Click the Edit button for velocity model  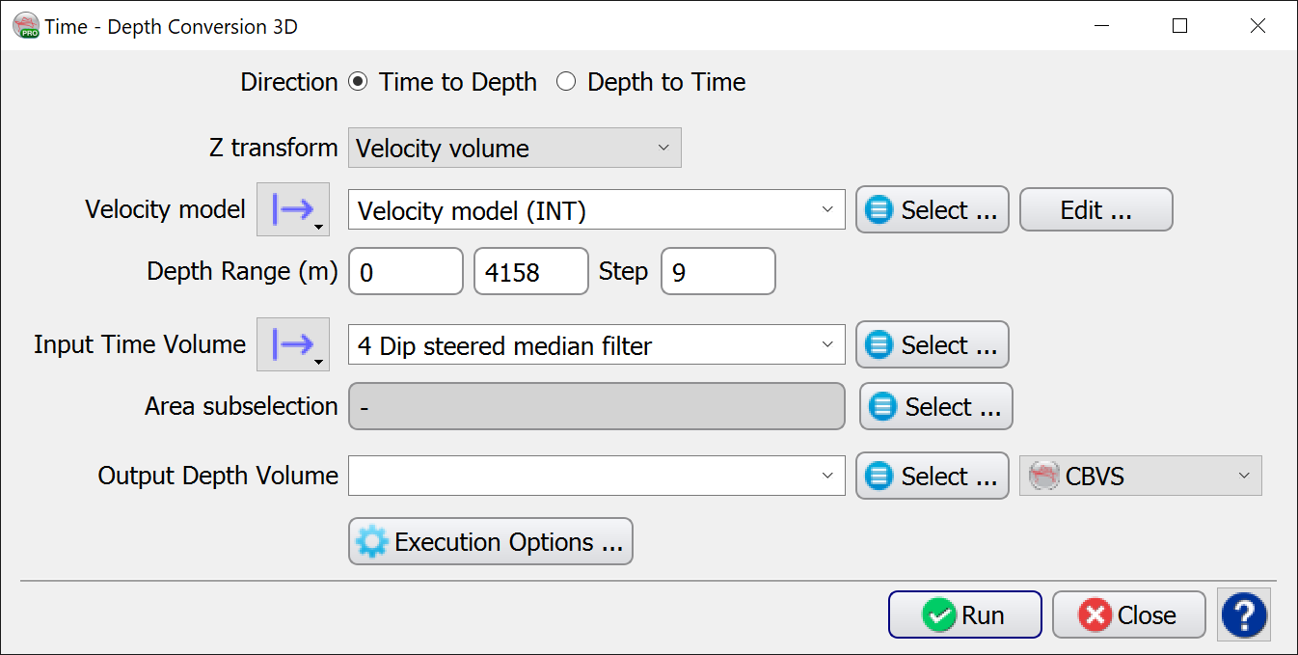1095,210
